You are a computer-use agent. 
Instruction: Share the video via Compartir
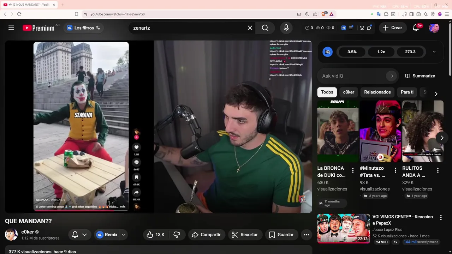click(206, 235)
